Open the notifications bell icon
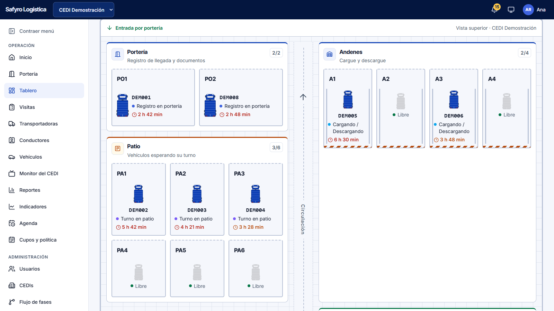Viewport: 554px width, 311px height. [x=494, y=10]
